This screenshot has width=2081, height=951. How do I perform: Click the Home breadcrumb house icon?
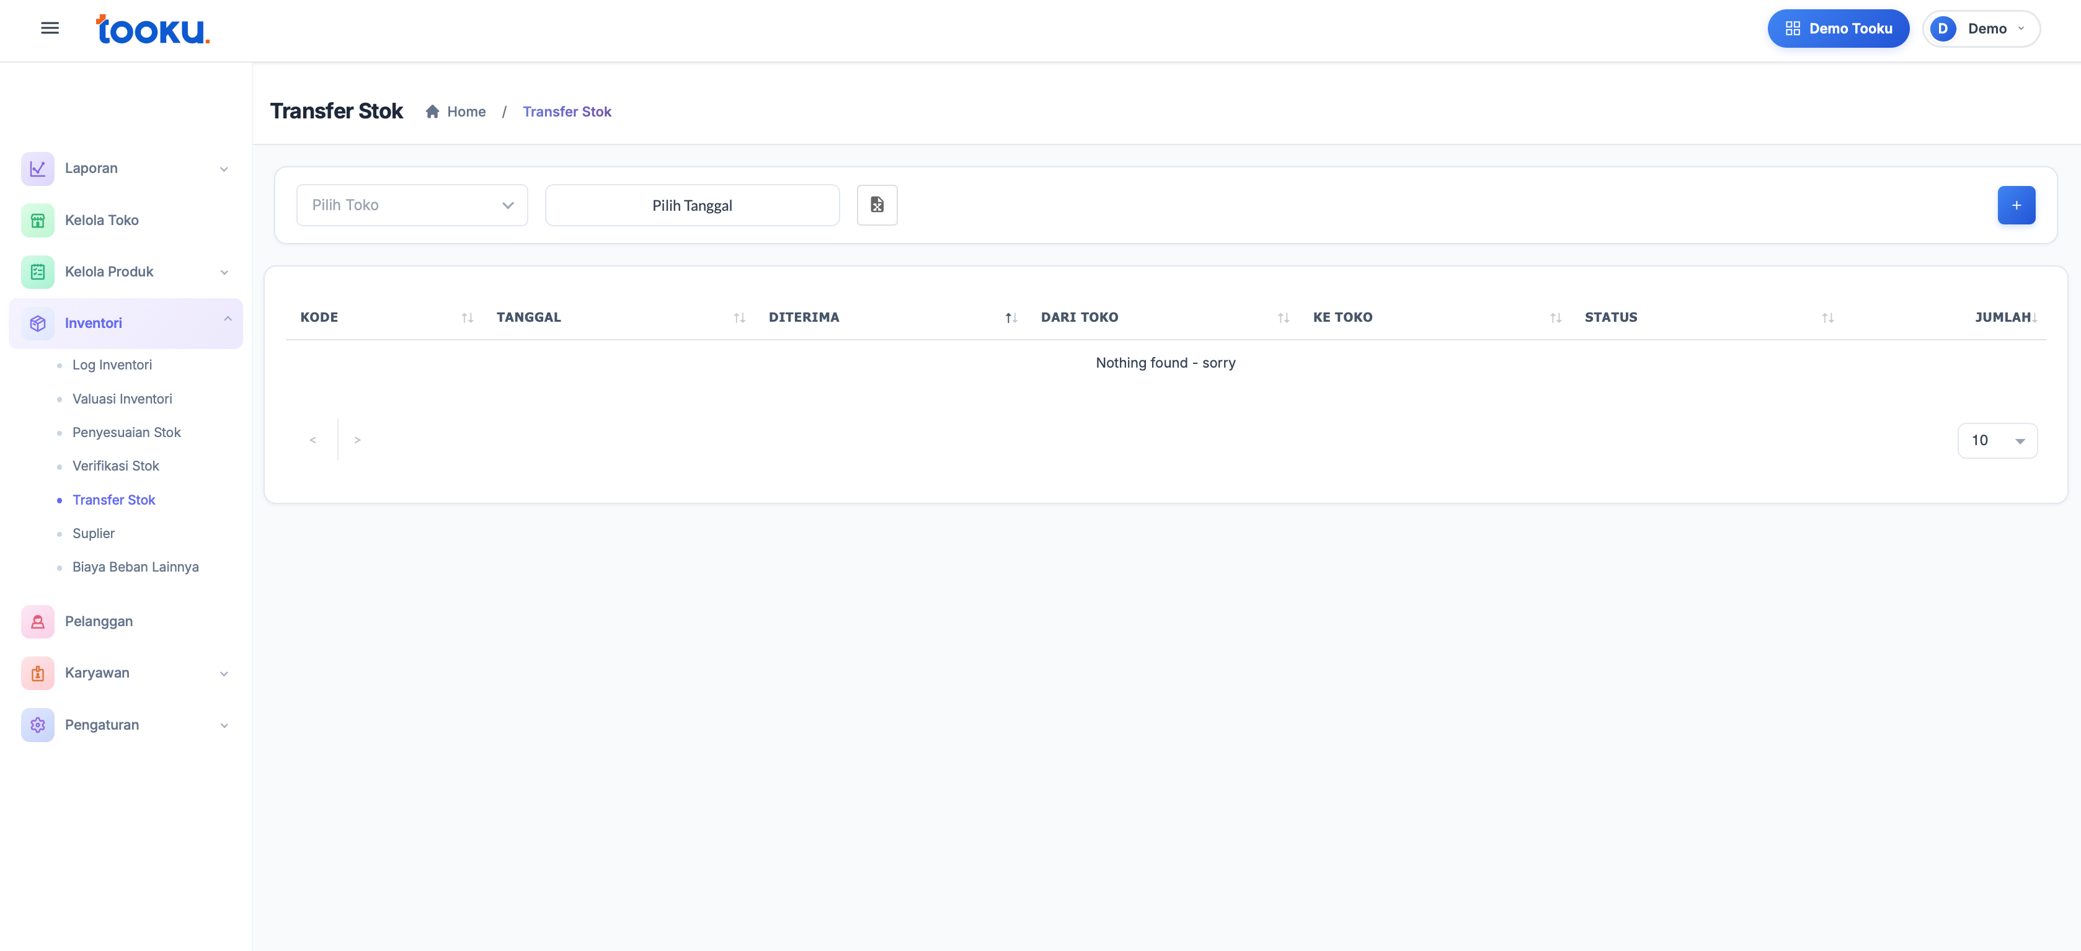[x=432, y=112]
